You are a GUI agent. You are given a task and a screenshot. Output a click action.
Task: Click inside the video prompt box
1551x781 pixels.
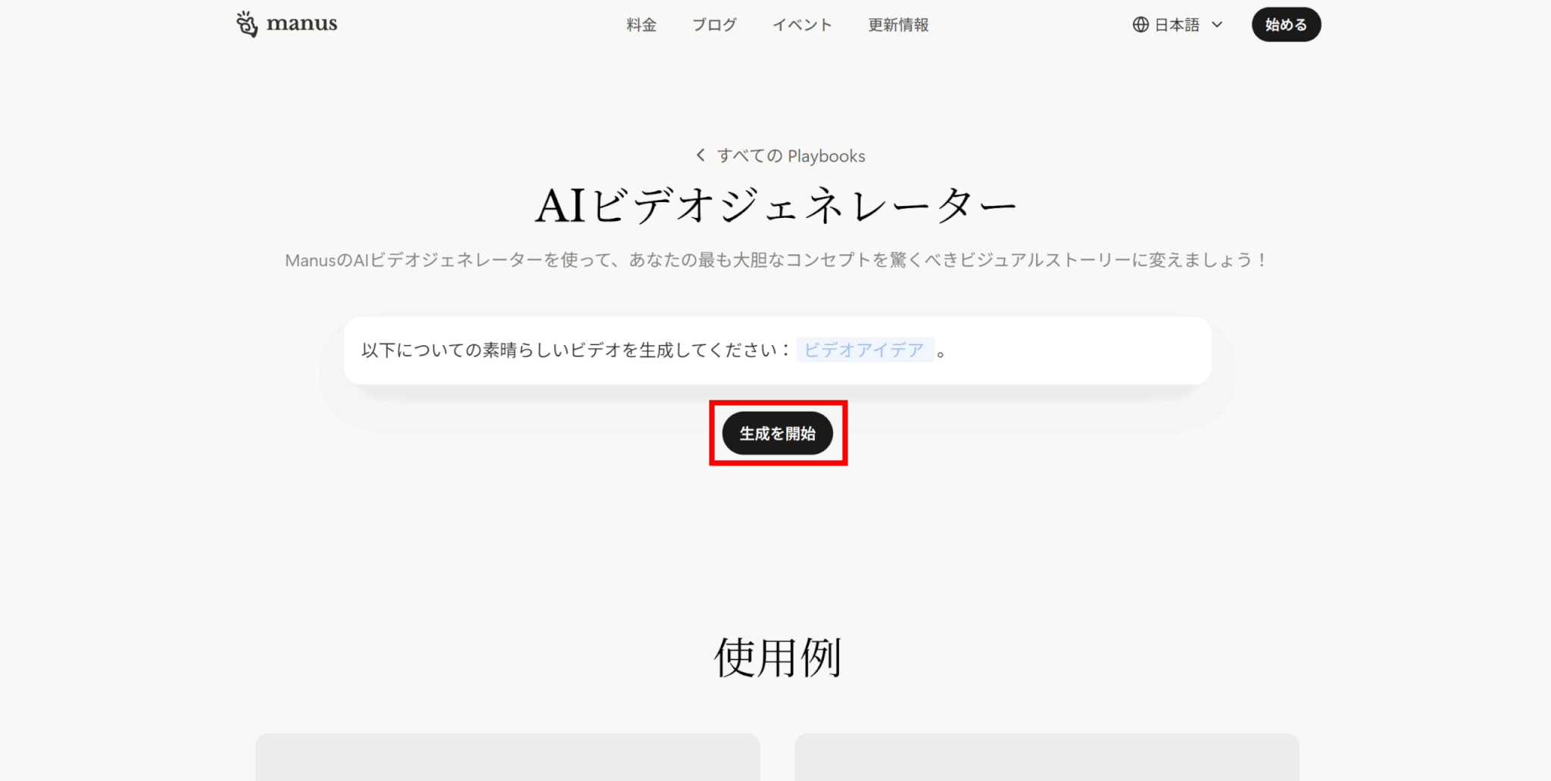(x=777, y=350)
